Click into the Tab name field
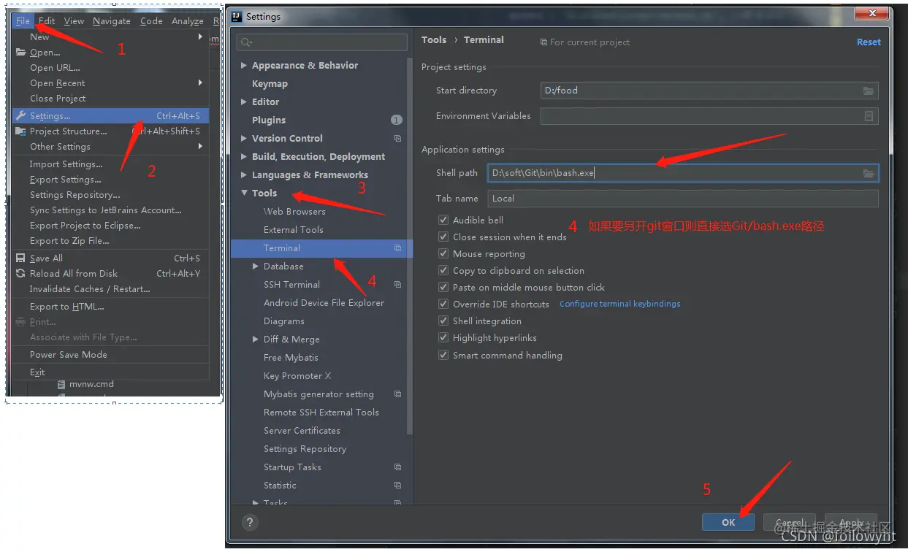The image size is (908, 552). coord(683,199)
